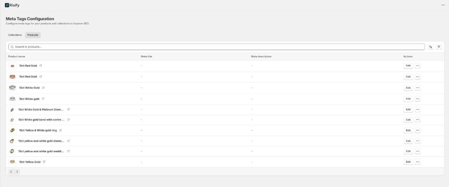Select the Products tab
449x187 pixels.
pyautogui.click(x=33, y=35)
